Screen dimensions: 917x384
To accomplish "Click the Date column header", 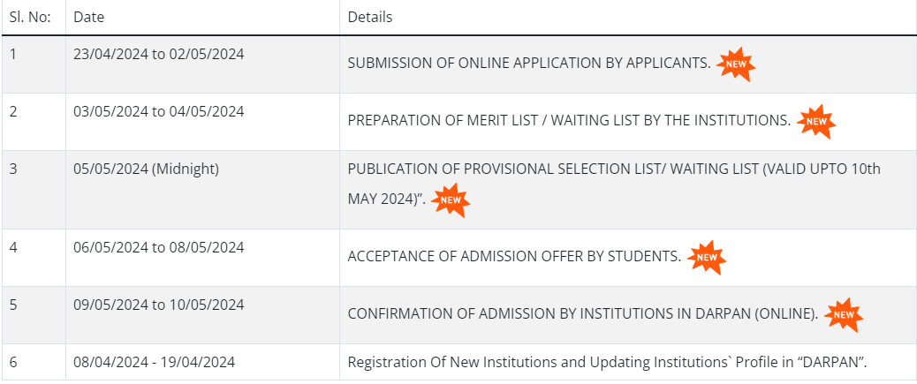I will point(89,18).
